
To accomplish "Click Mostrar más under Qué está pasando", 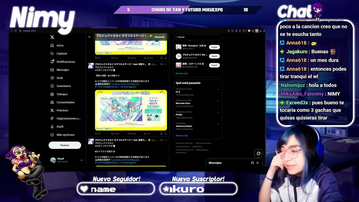I will coord(182,136).
